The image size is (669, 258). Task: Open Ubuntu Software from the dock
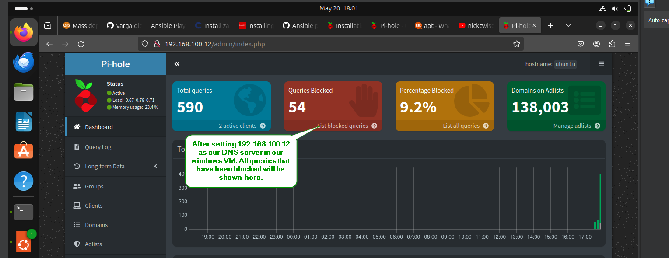click(x=24, y=151)
